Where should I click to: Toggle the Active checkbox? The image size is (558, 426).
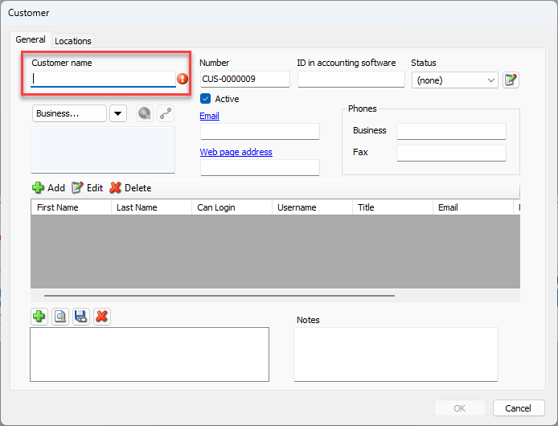206,99
